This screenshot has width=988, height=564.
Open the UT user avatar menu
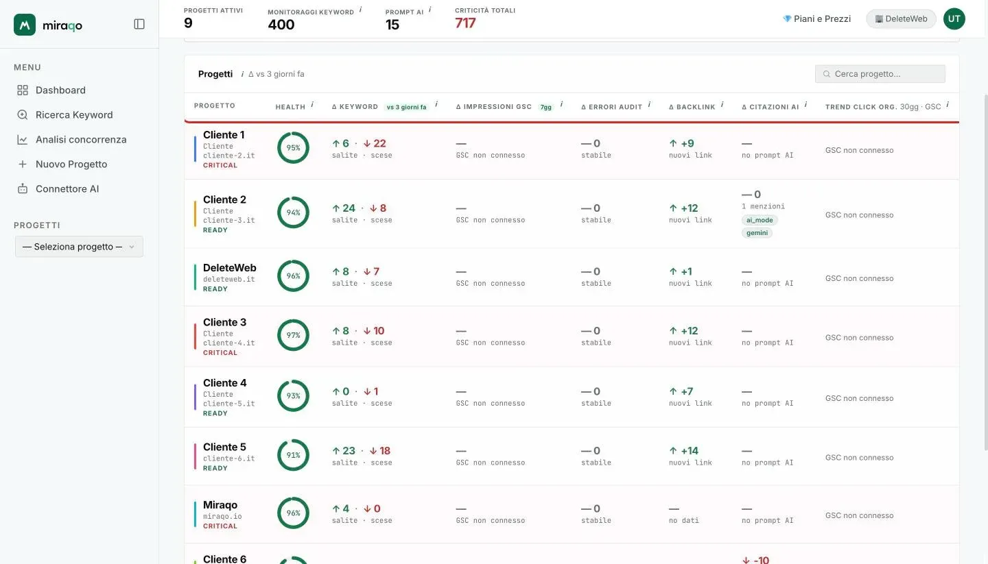pyautogui.click(x=954, y=19)
